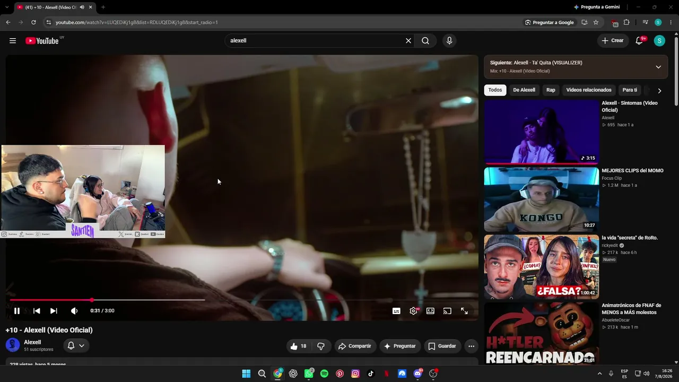Open Animatrónicos de FNAF video title
The width and height of the screenshot is (679, 382).
click(631, 309)
